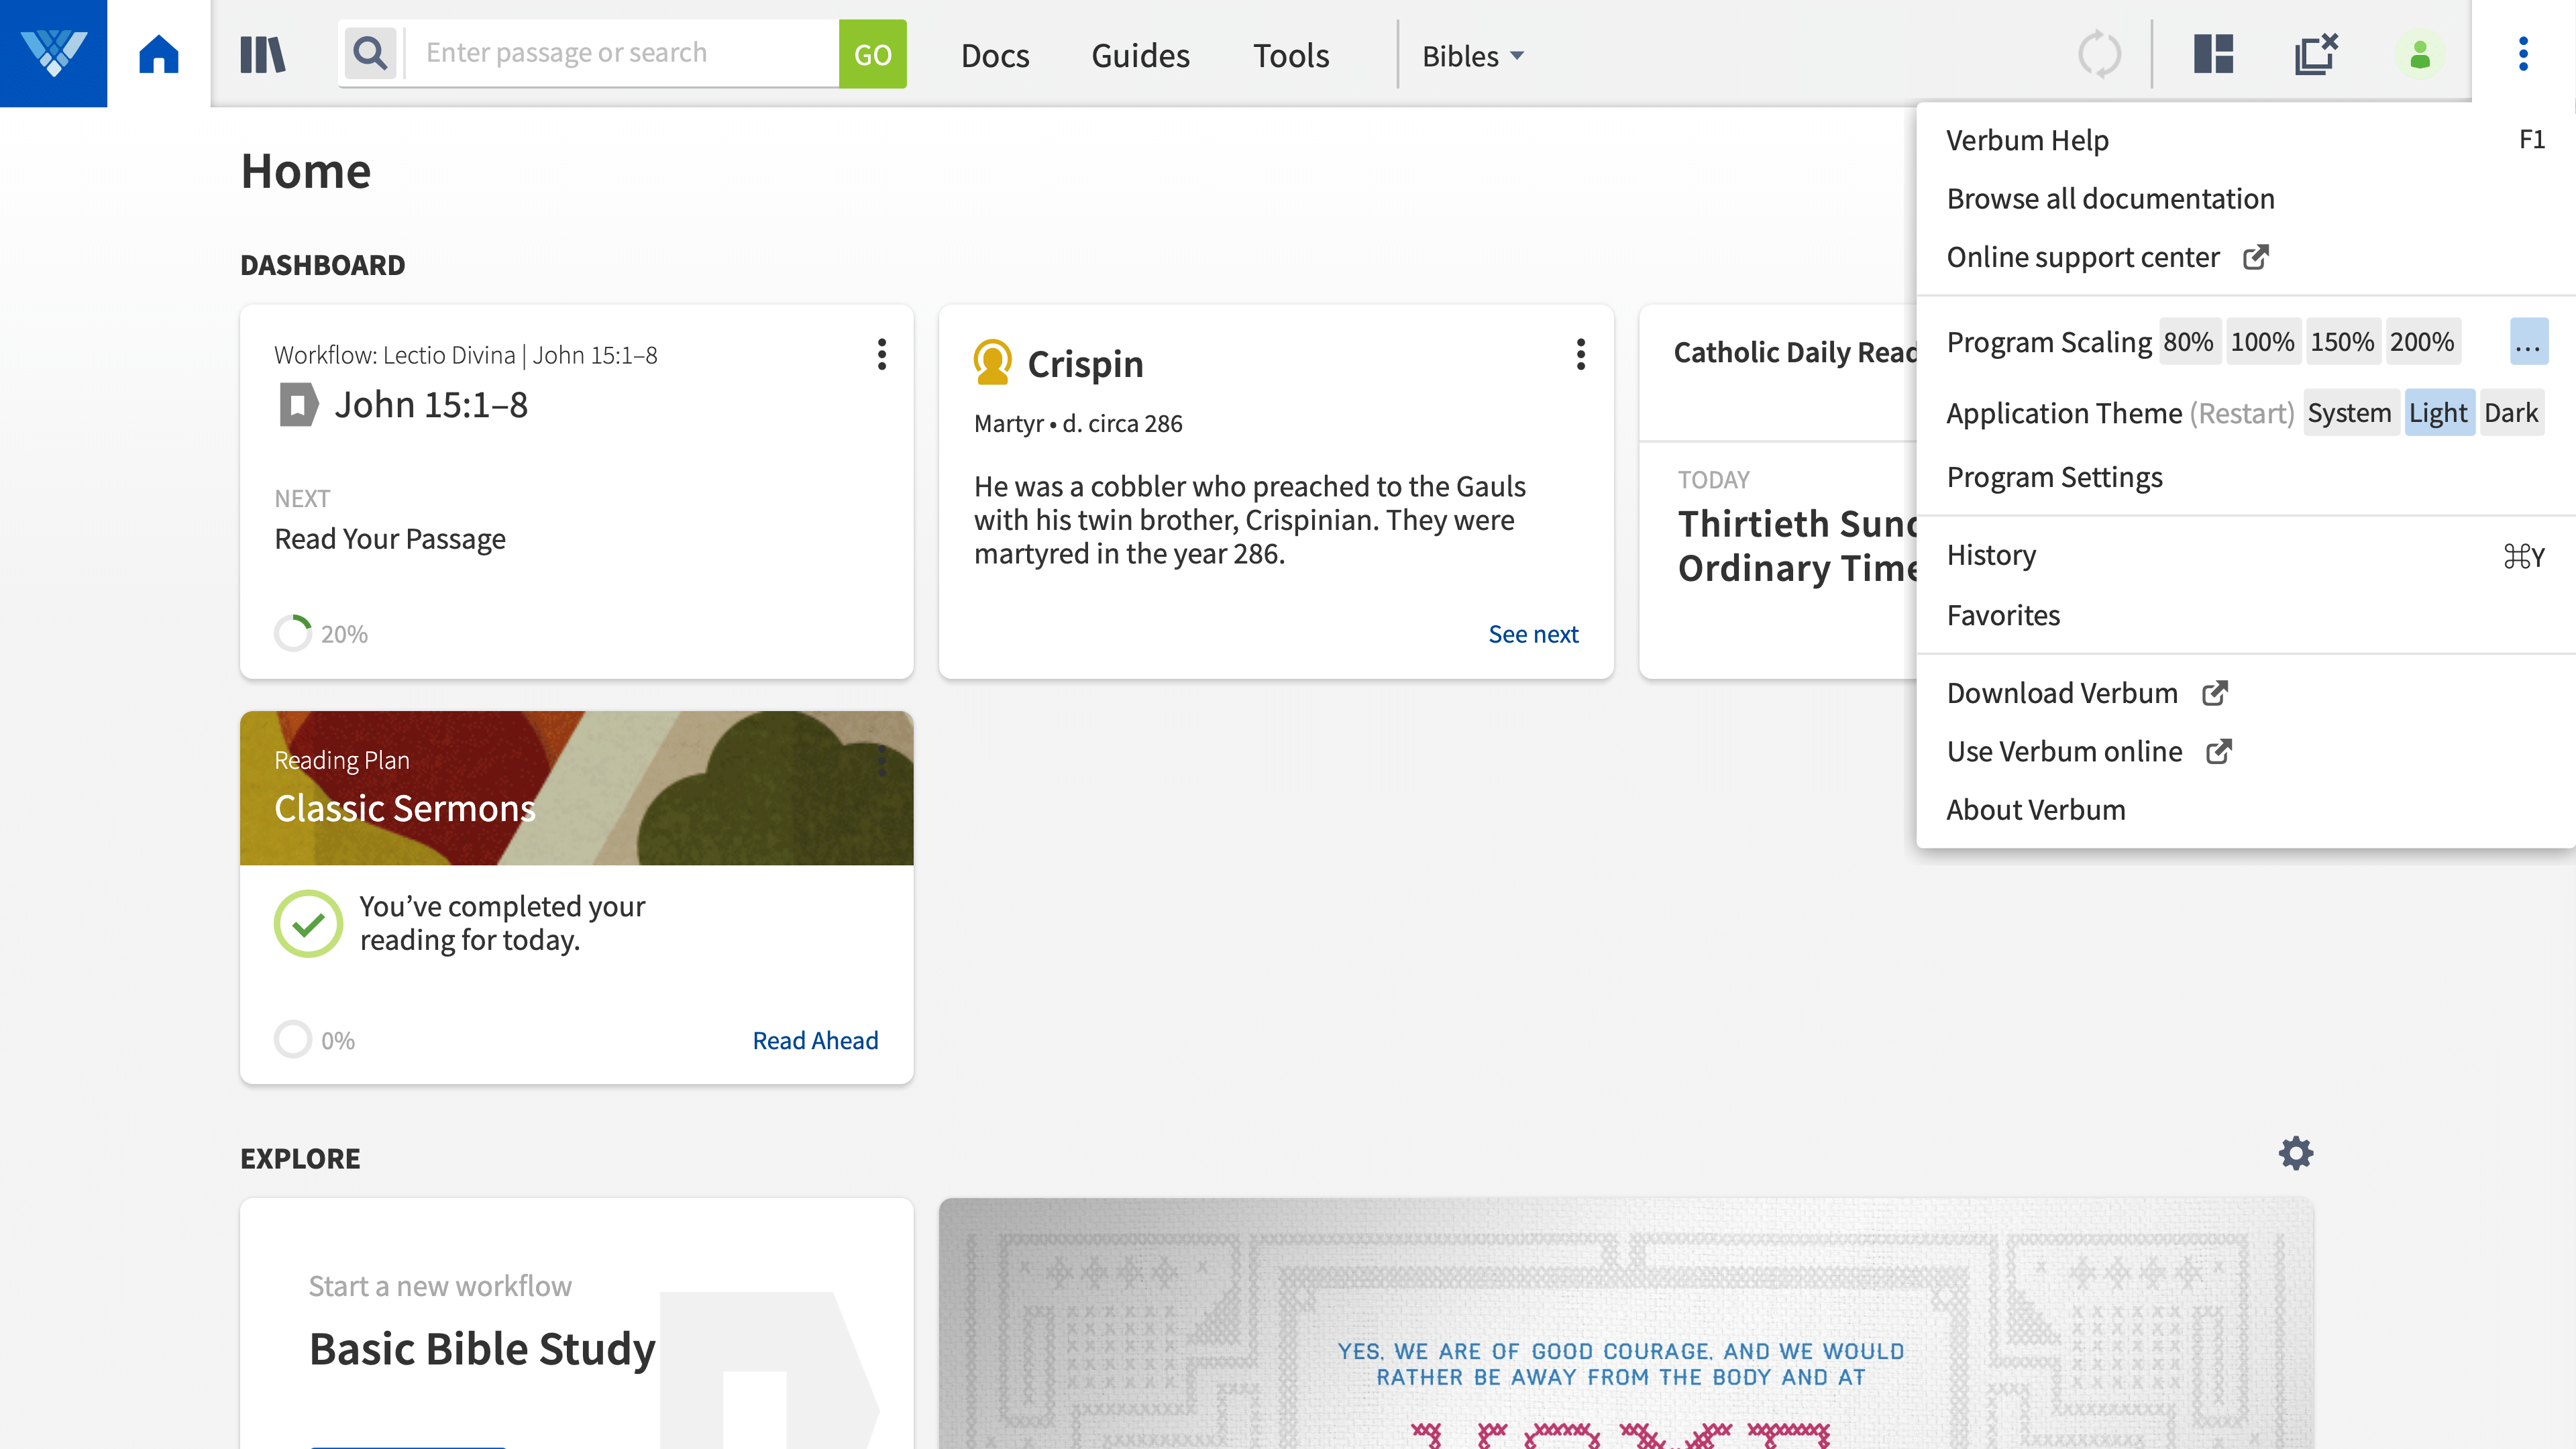Click the search magnifier icon
The height and width of the screenshot is (1449, 2576).
point(370,53)
